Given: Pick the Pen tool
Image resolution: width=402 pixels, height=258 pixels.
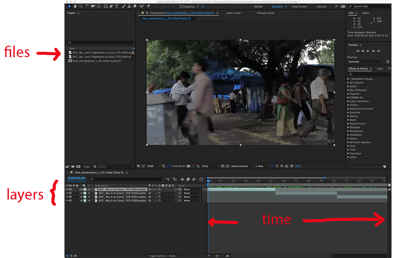Looking at the screenshot, I should [111, 6].
